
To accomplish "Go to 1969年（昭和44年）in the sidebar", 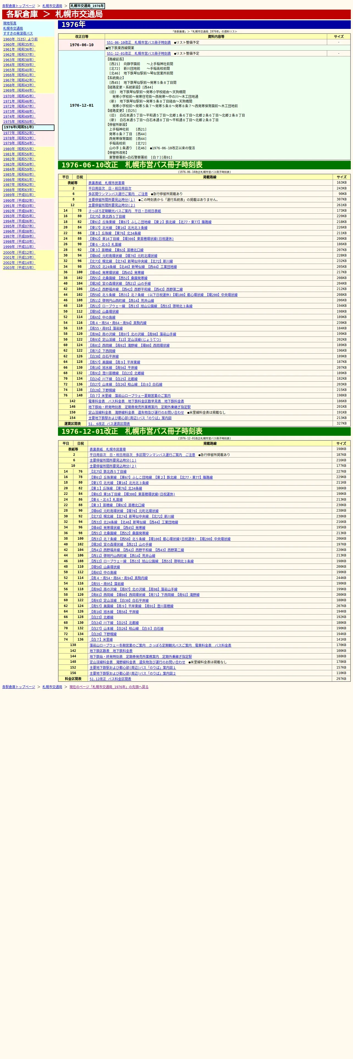I will coord(19,90).
